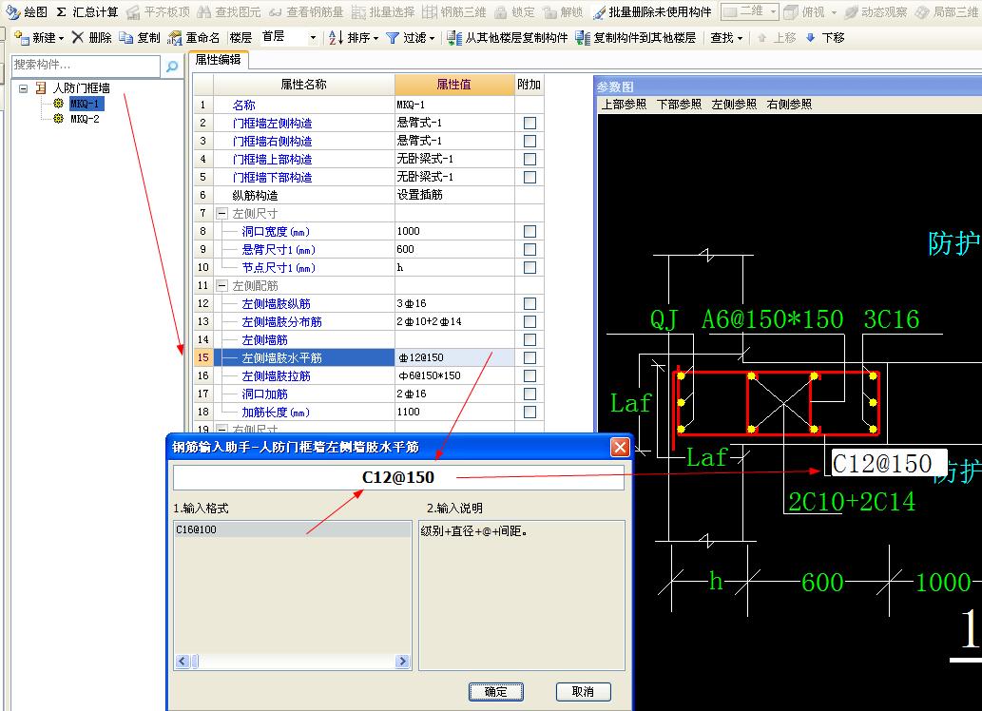Select MKQ-1 in component tree

click(x=85, y=104)
